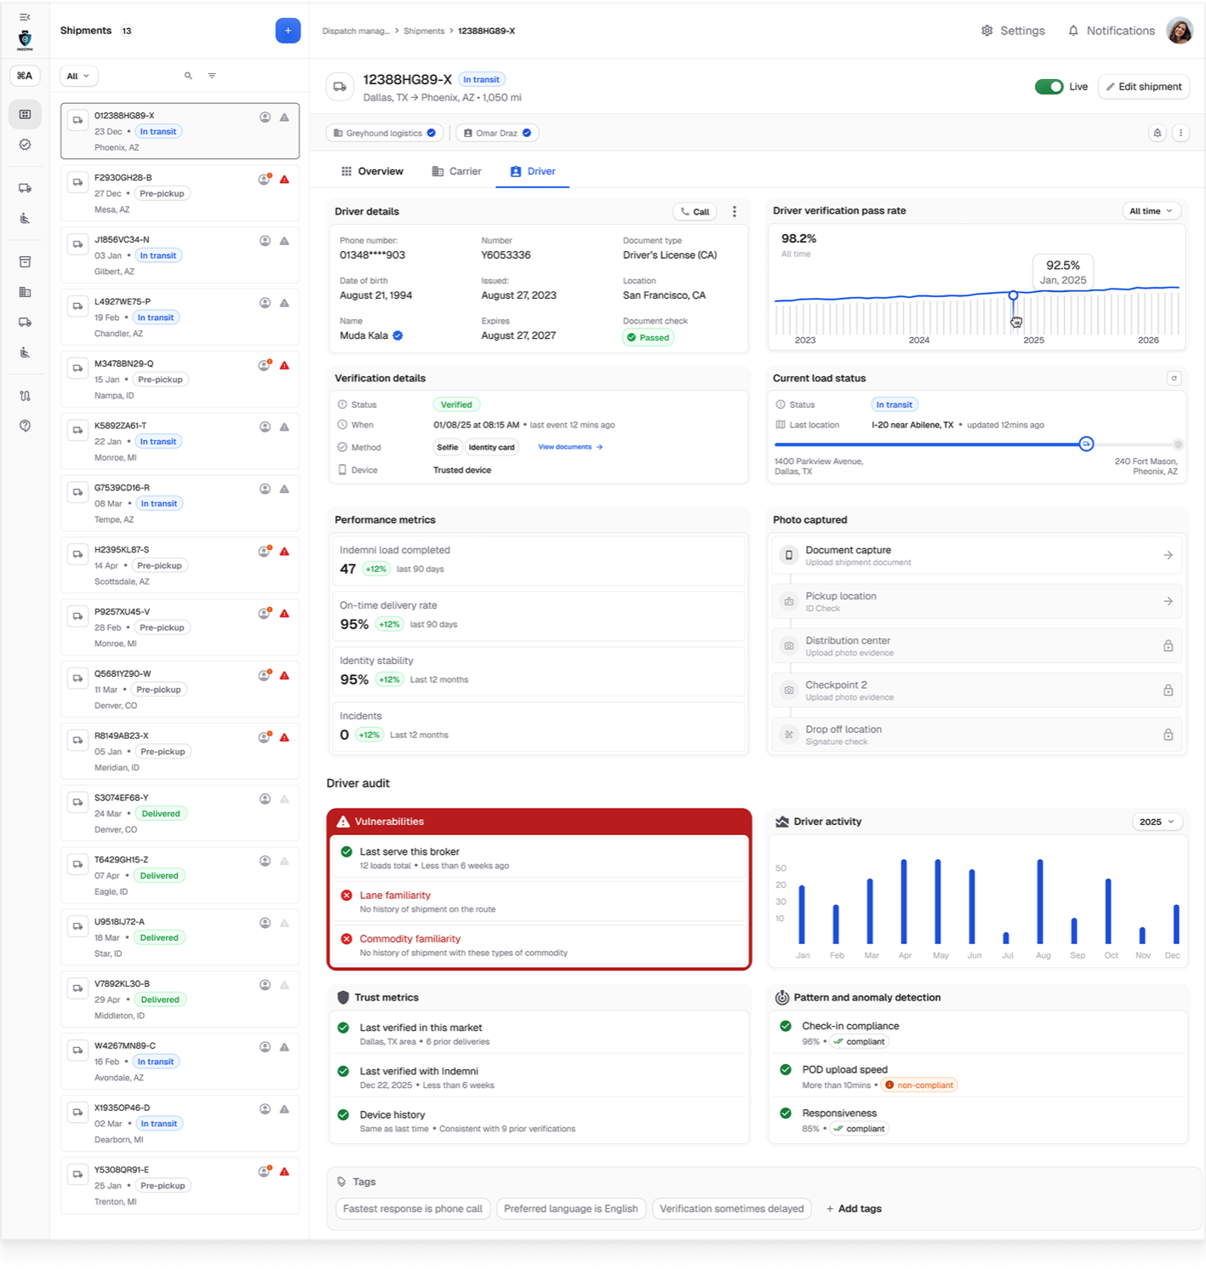1206x1277 pixels.
Task: Refresh Current load status panel
Action: coord(1174,378)
